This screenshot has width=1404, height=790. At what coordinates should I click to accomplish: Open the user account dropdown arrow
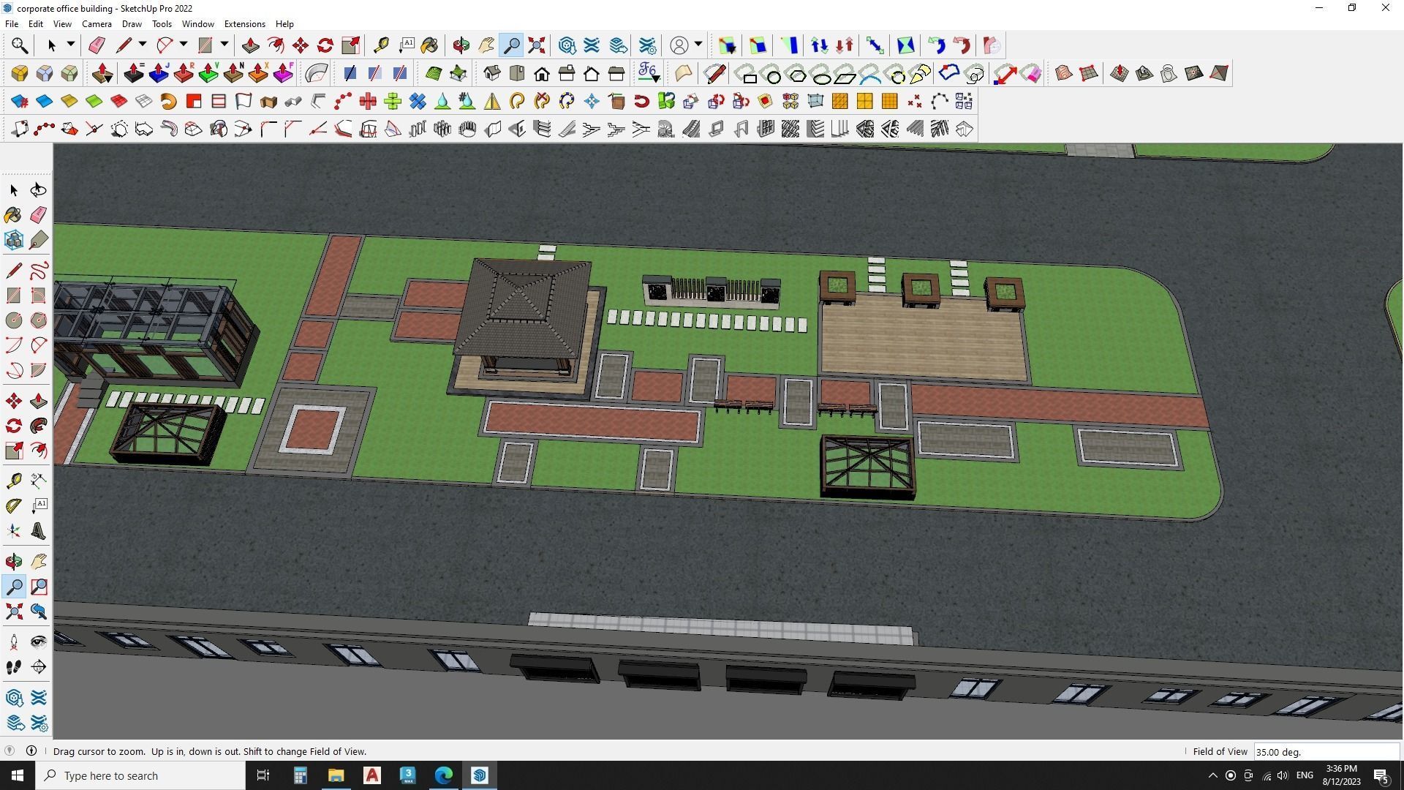(698, 45)
